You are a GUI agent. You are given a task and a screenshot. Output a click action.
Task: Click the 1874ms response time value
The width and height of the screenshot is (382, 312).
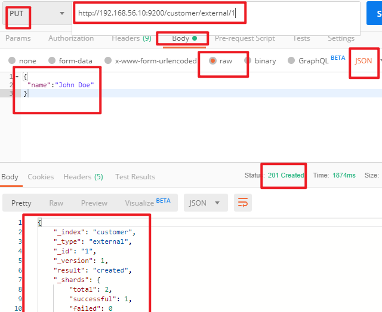[344, 175]
